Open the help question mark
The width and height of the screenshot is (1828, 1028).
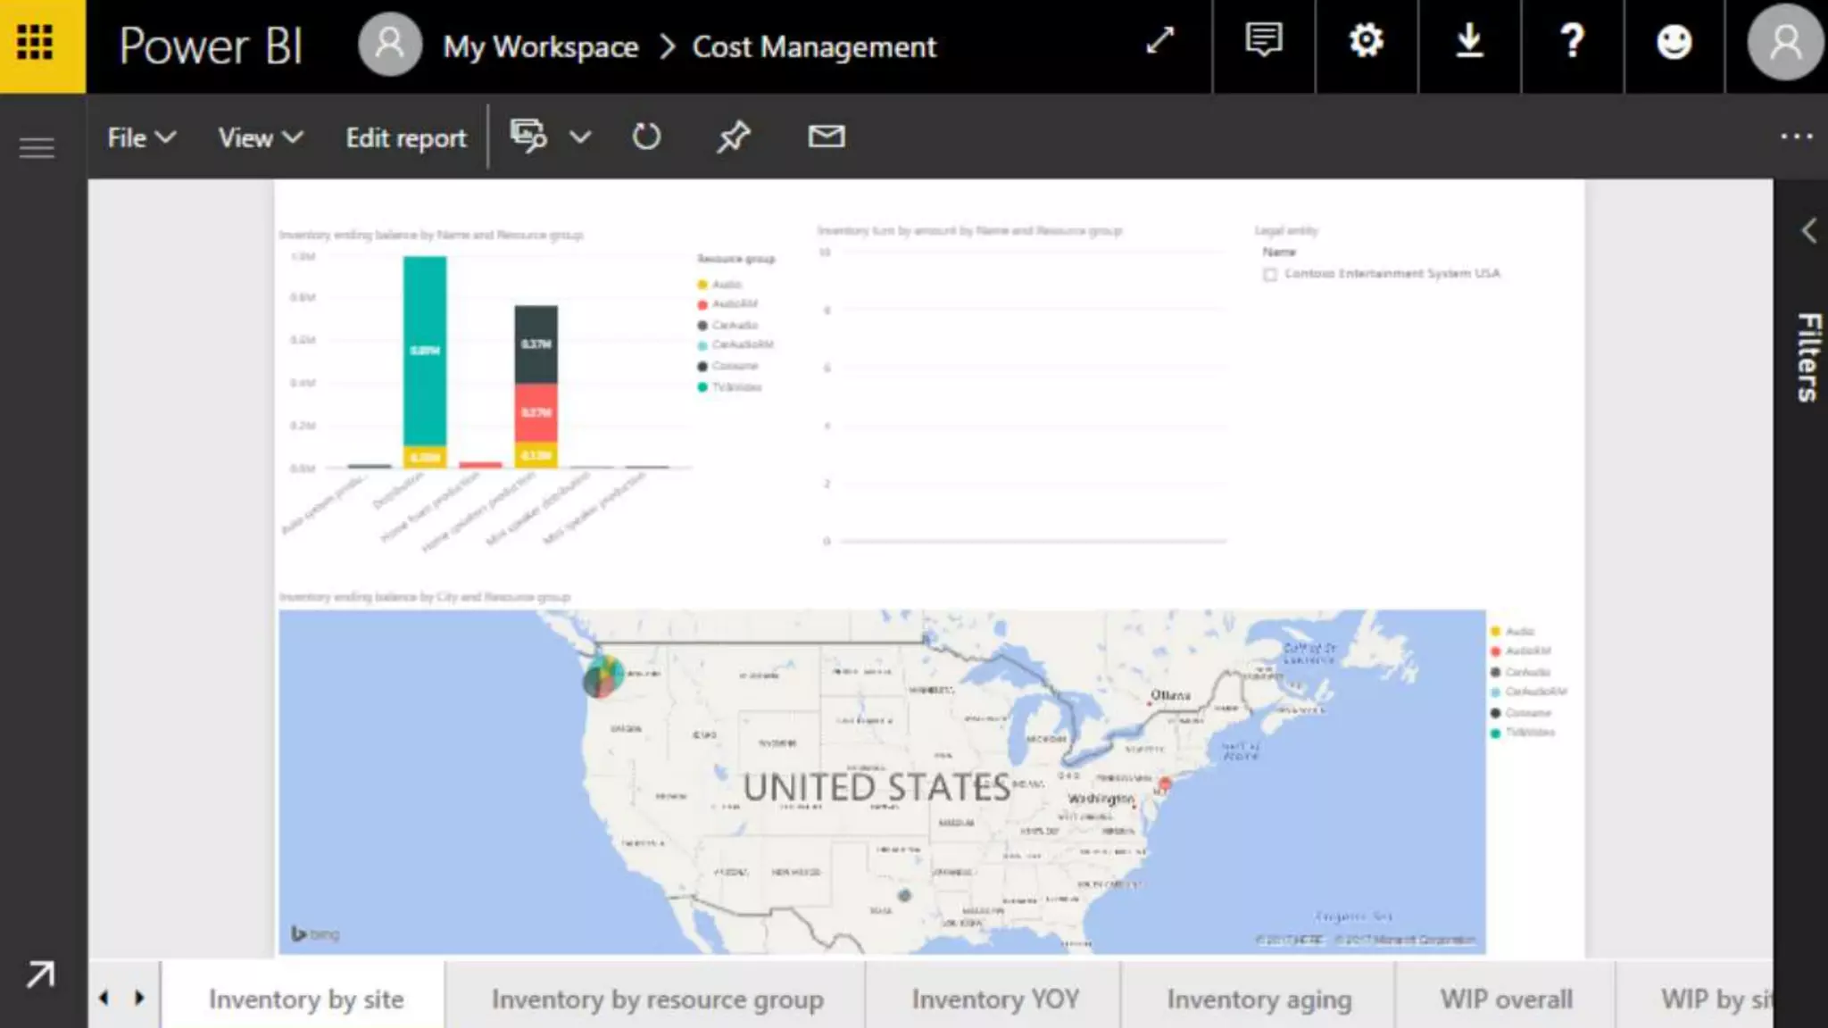[x=1572, y=41]
